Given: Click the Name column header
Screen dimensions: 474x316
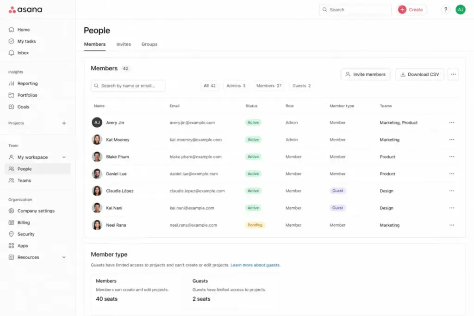Looking at the screenshot, I should 99,106.
